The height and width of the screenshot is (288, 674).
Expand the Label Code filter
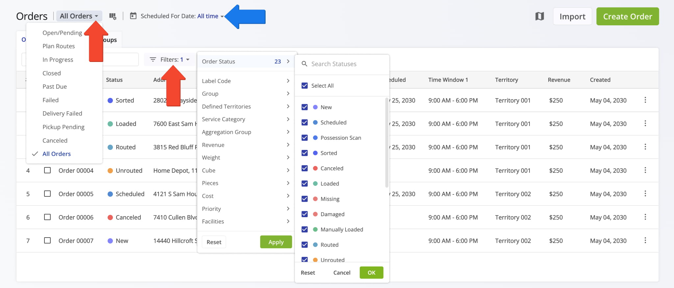(246, 81)
